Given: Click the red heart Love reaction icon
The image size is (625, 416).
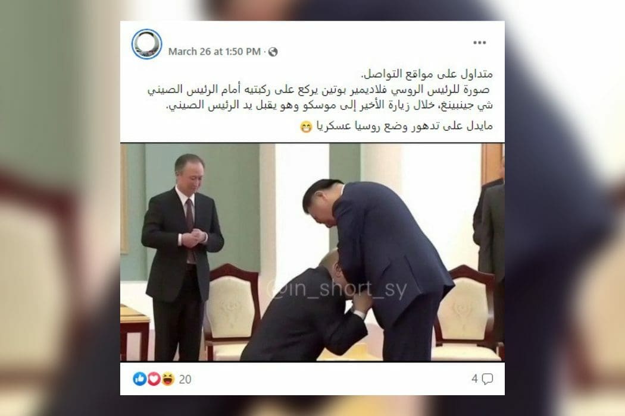Looking at the screenshot, I should click(154, 379).
